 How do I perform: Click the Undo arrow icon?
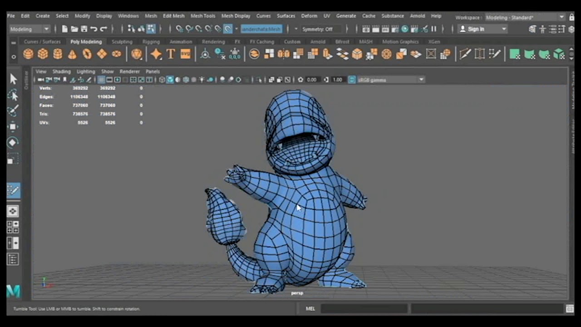pyautogui.click(x=94, y=29)
